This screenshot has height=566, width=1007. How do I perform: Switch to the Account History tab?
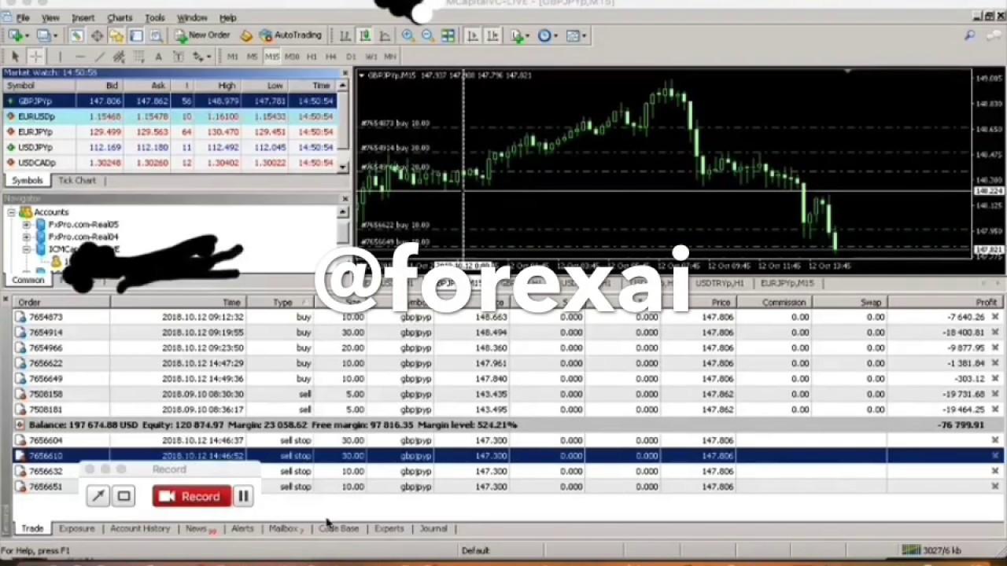tap(139, 529)
